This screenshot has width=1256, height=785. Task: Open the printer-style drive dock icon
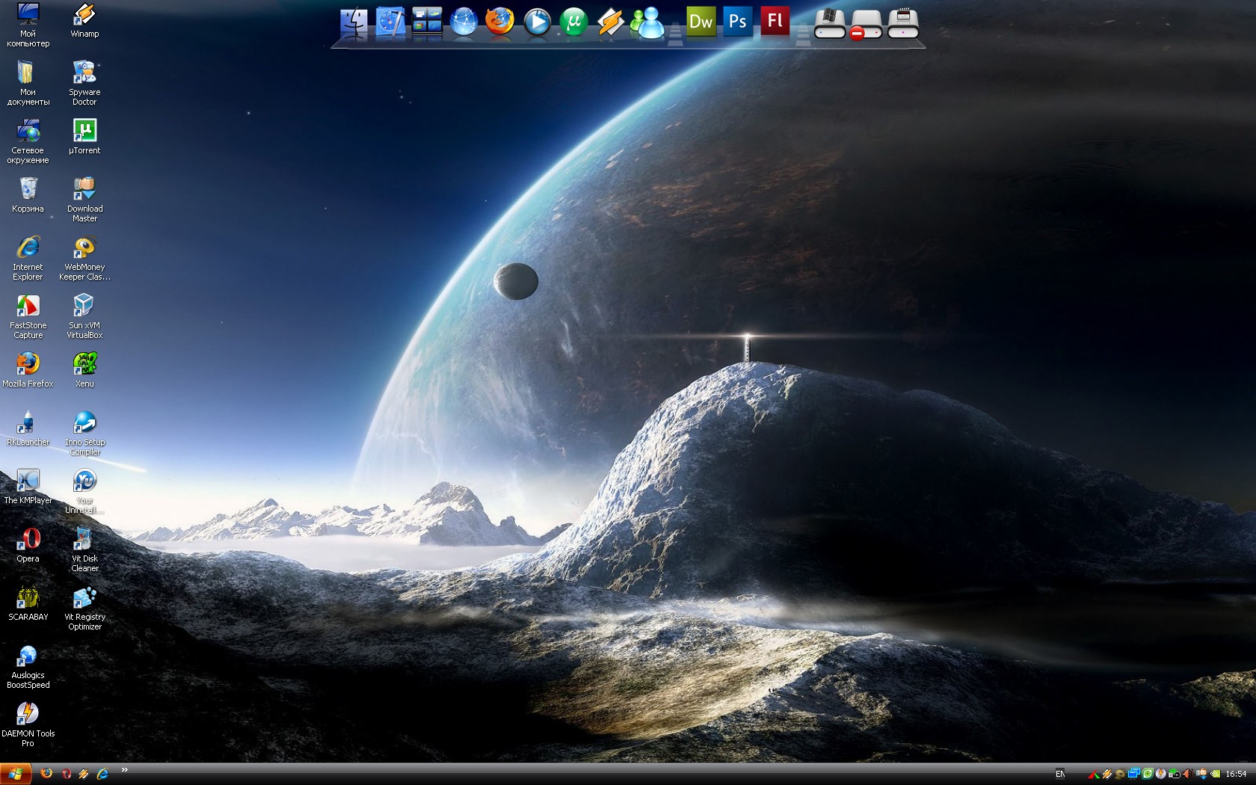point(902,23)
